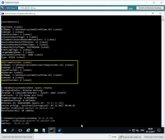Click 'Type: NT5DS (Lokal)' line

click(13, 57)
